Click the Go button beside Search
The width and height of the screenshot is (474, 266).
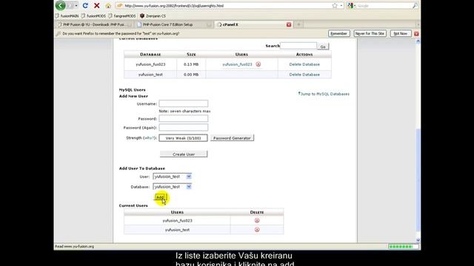323,47
